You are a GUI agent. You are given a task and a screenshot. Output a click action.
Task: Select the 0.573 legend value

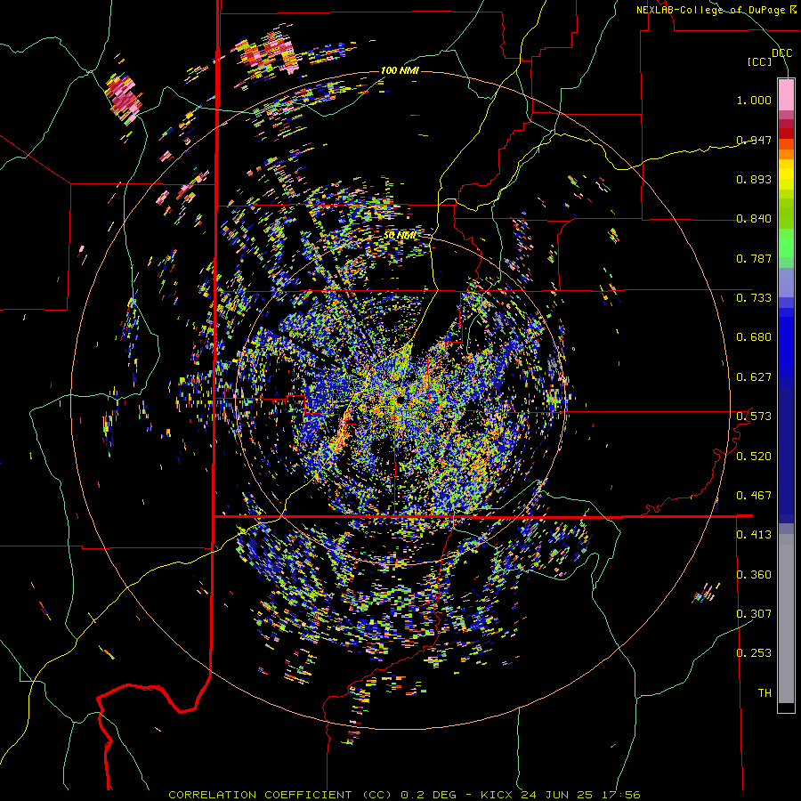[754, 417]
